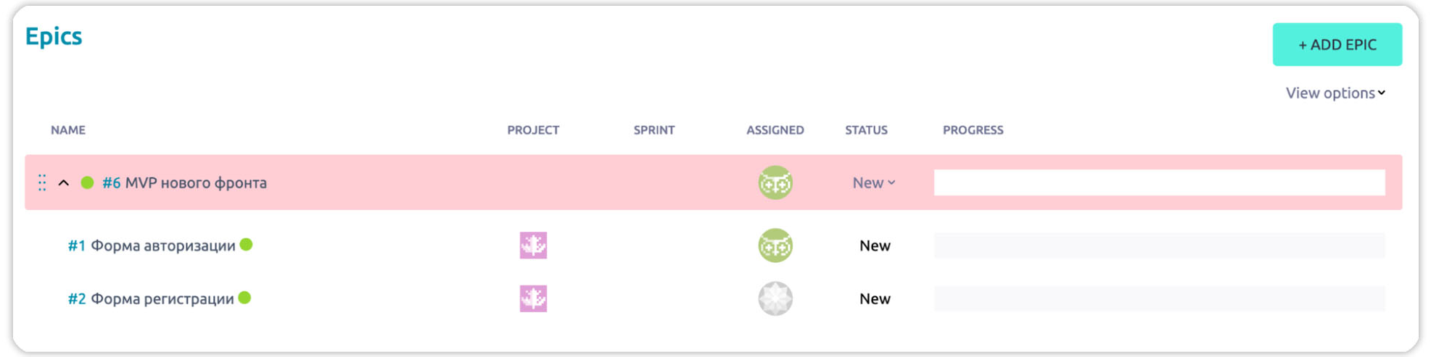Collapse epic #6 with the chevron arrow
The image size is (1431, 357).
pyautogui.click(x=64, y=182)
